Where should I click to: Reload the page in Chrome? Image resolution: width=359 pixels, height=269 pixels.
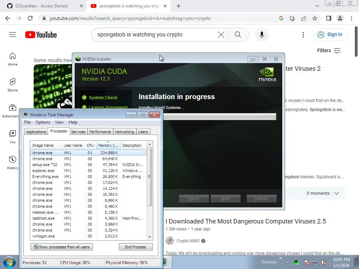[x=30, y=18]
